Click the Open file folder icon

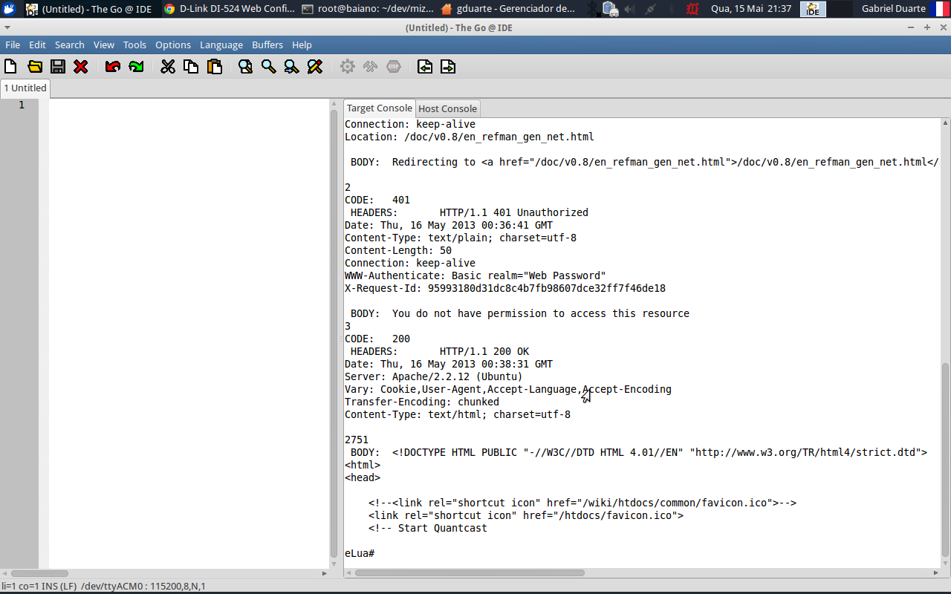[34, 67]
